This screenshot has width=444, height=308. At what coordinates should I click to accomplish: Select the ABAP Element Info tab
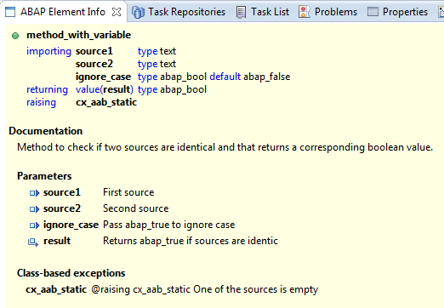pos(63,12)
